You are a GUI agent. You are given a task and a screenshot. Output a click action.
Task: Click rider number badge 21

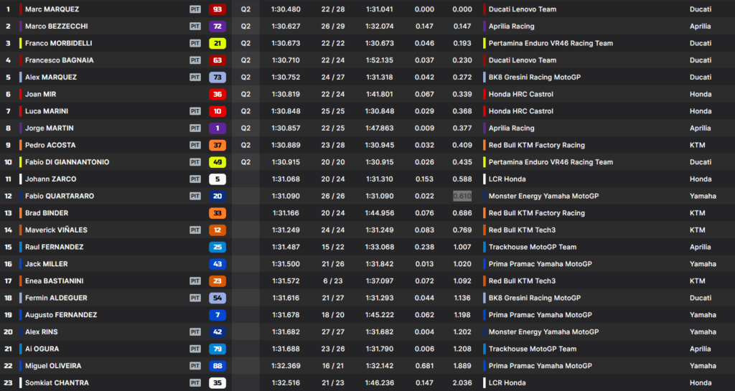coord(217,43)
